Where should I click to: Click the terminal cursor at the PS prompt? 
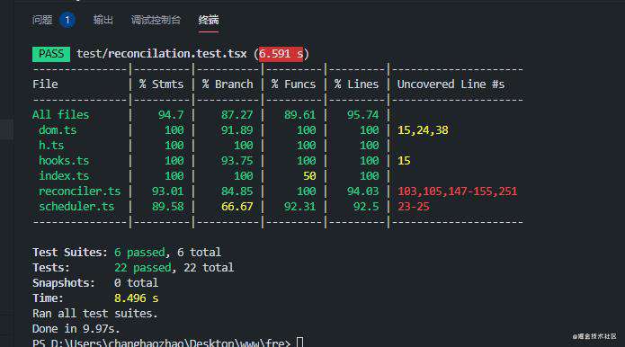tap(299, 343)
